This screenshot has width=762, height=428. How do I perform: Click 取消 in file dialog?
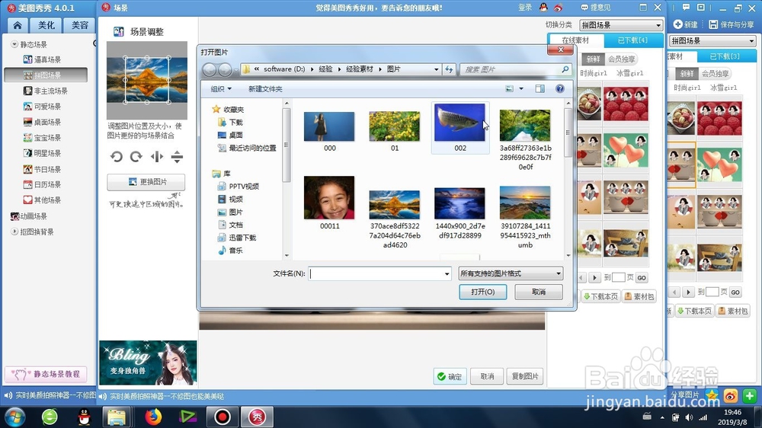pyautogui.click(x=539, y=292)
